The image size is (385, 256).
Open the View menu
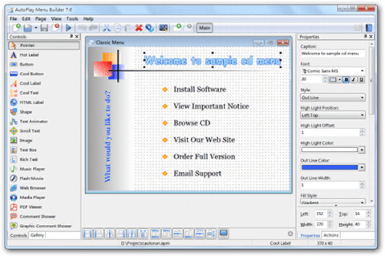tap(56, 18)
